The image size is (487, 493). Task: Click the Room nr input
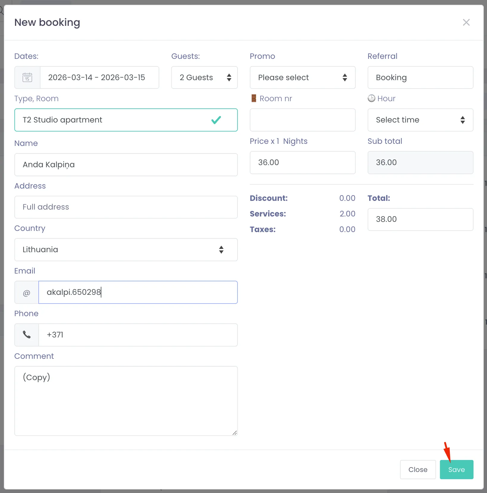coord(303,120)
